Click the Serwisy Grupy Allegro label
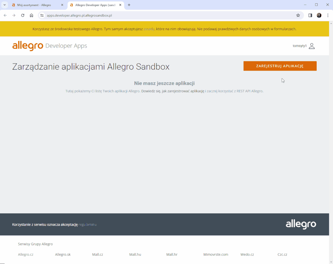 [x=35, y=244]
